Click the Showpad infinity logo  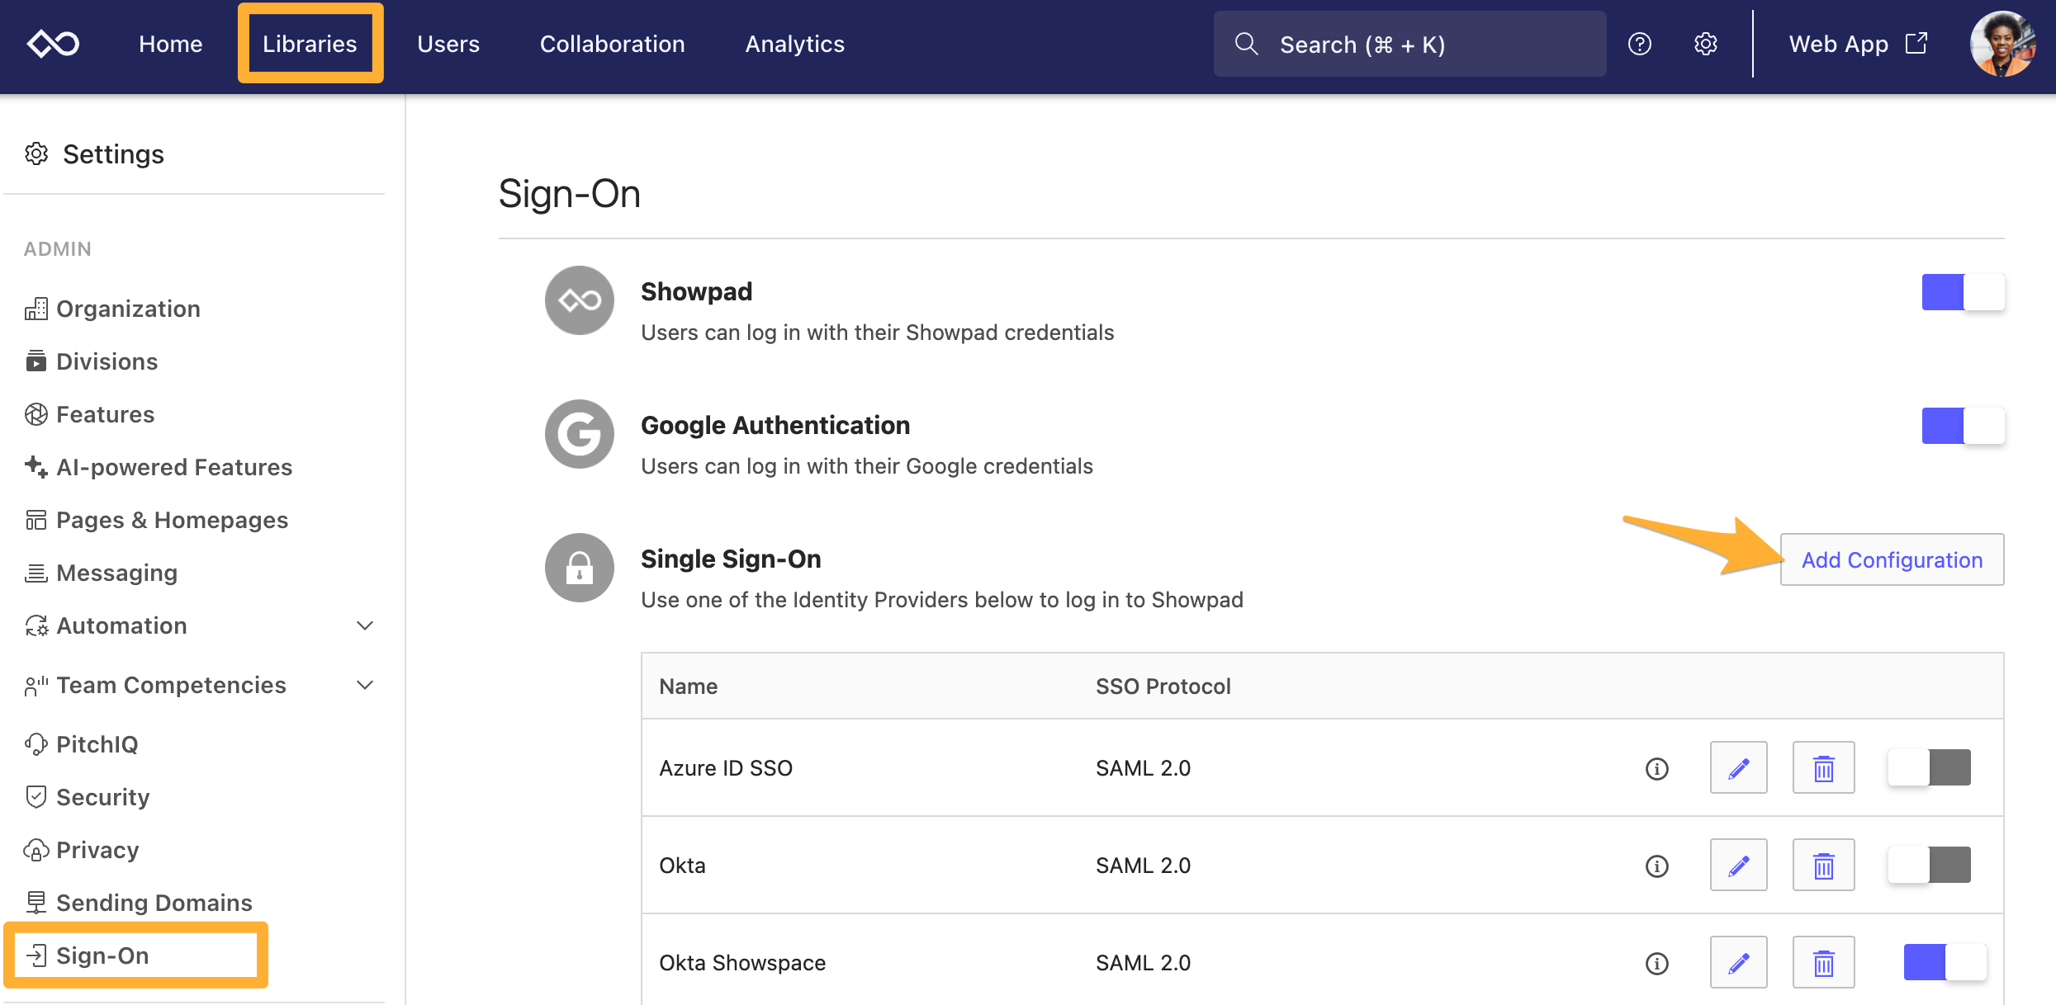point(53,44)
